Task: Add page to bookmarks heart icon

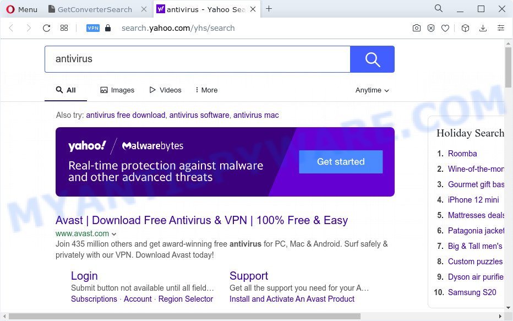Action: click(445, 28)
